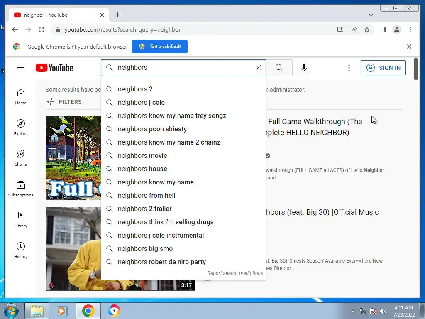The image size is (425, 319).
Task: Go back with the browser back arrow
Action: (x=15, y=29)
